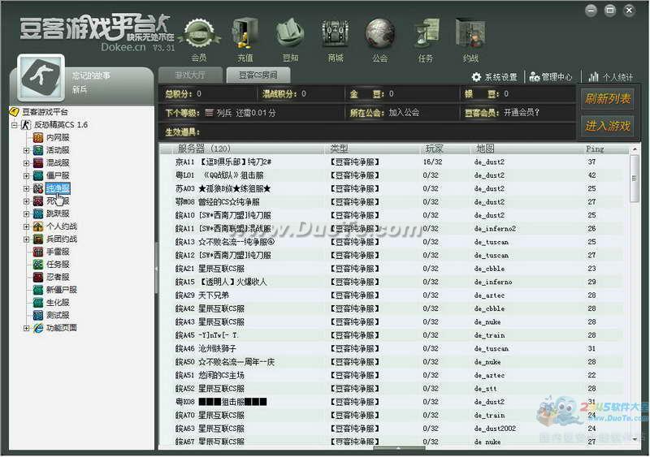Select the 内网服 tree item
This screenshot has height=457, width=650.
[58, 137]
